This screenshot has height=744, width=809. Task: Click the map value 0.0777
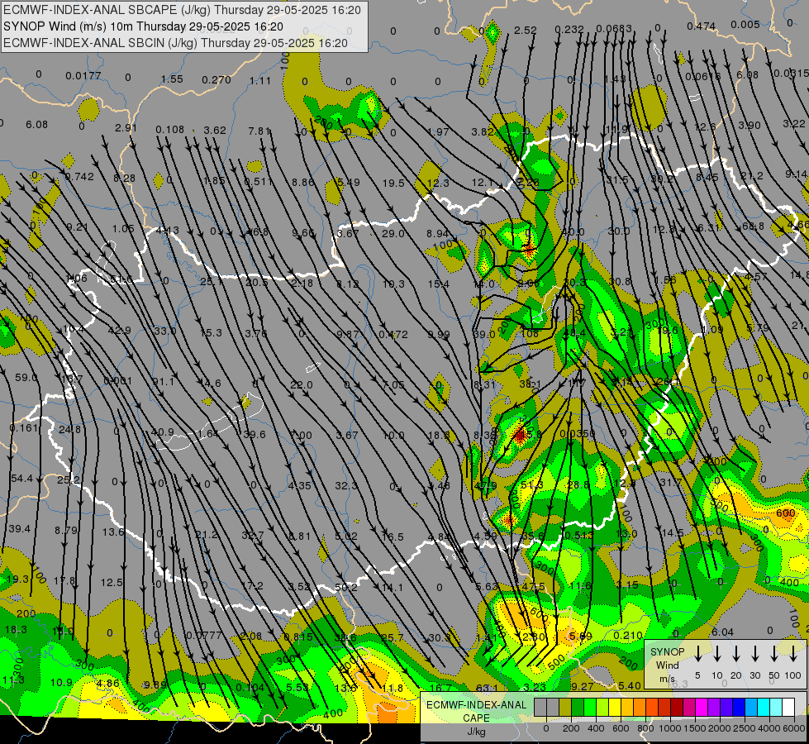202,636
